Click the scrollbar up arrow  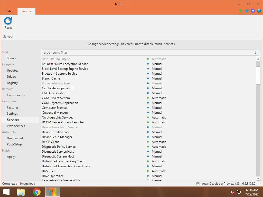258,59
